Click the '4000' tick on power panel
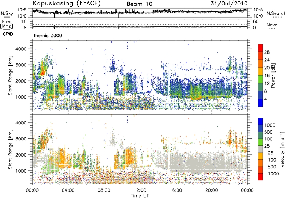Image resolution: width=286 pixels, height=198 pixels. tap(21, 49)
